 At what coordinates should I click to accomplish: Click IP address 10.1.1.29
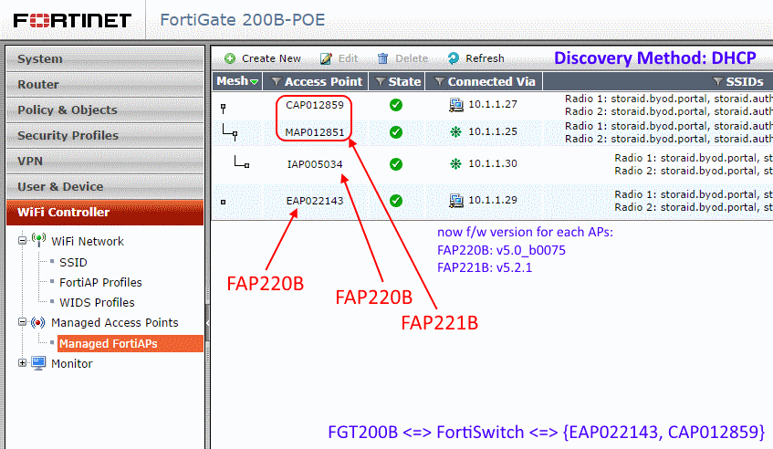[493, 200]
